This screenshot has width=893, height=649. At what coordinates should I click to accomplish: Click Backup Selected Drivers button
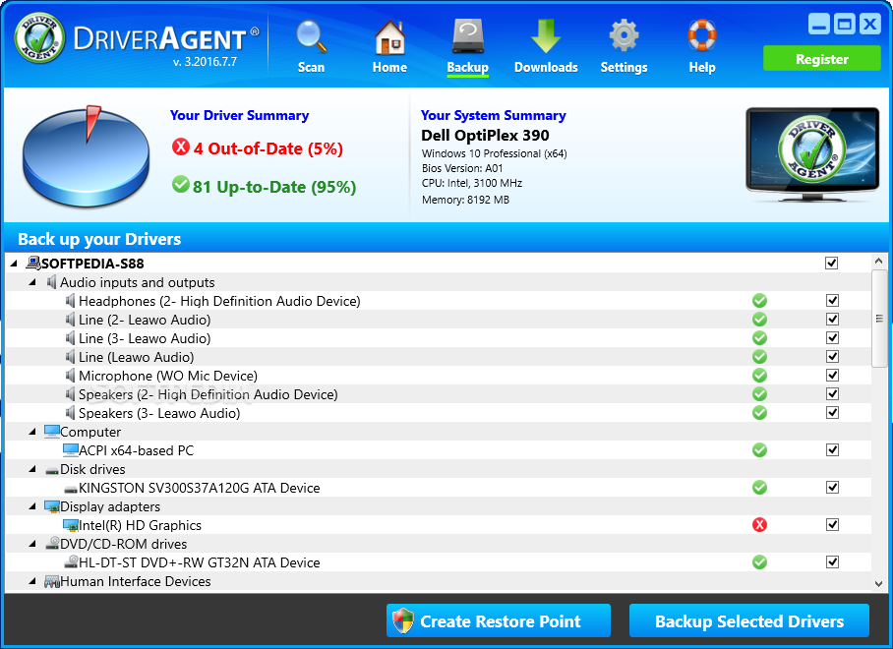click(x=748, y=620)
